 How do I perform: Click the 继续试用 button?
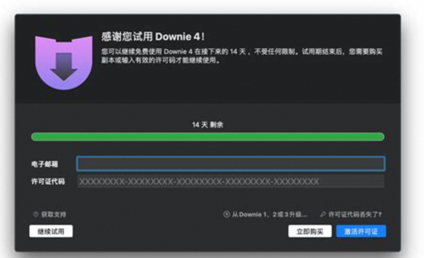[x=51, y=231]
